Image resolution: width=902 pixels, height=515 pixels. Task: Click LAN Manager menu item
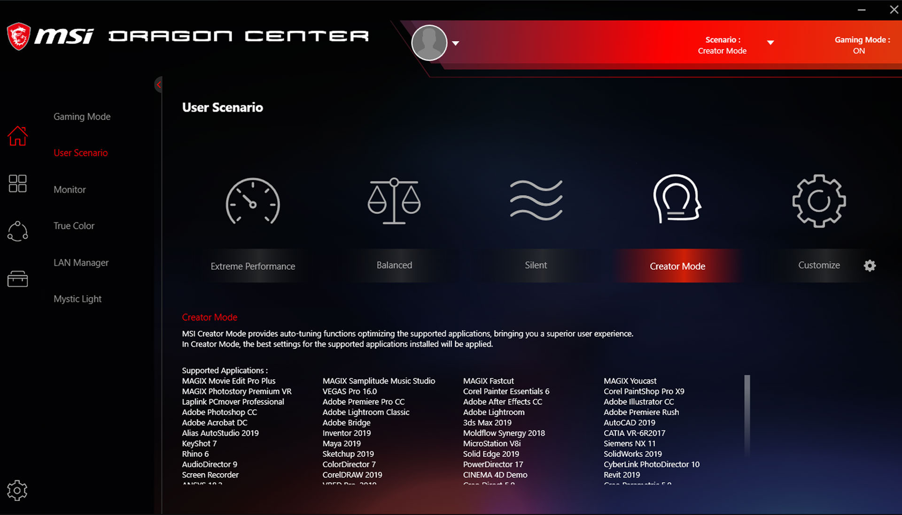(80, 263)
